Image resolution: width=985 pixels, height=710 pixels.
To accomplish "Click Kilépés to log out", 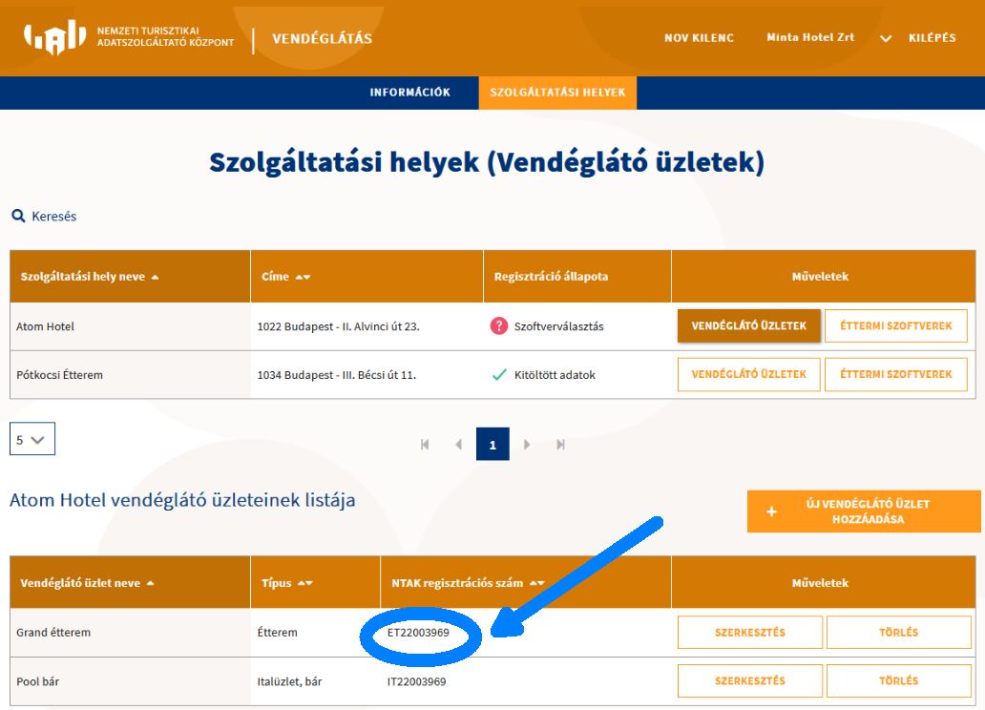I will [932, 38].
